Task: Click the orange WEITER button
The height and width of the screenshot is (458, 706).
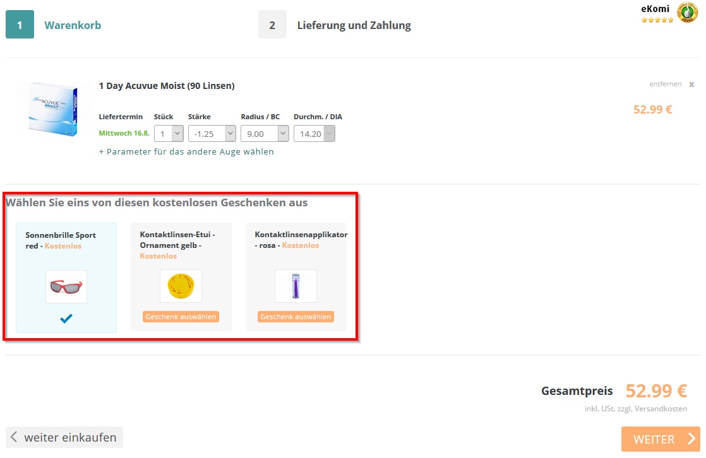Action: (661, 439)
